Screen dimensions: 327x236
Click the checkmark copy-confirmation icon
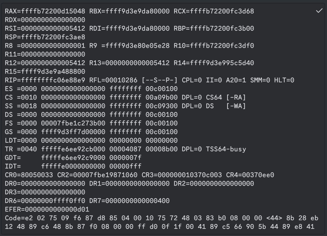pos(319,11)
